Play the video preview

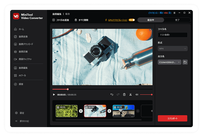[54, 95]
